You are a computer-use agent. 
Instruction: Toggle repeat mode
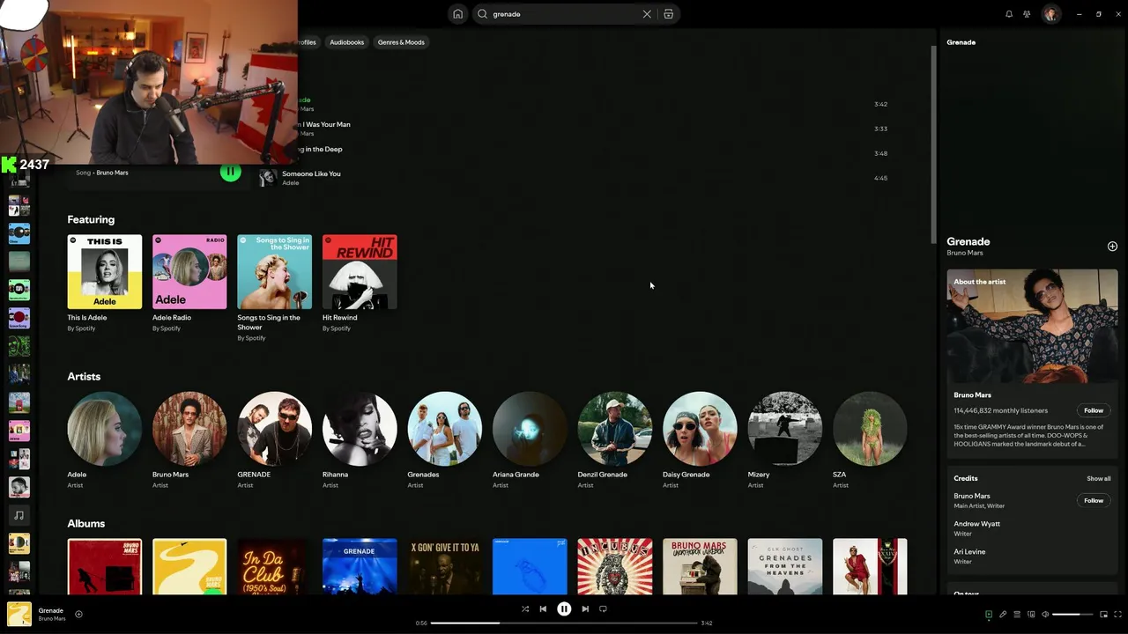603,608
